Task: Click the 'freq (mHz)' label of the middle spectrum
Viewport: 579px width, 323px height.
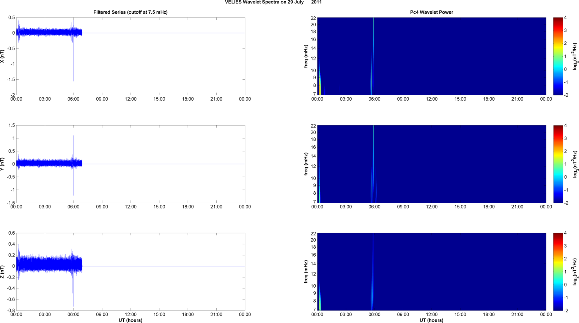Action: click(x=306, y=164)
